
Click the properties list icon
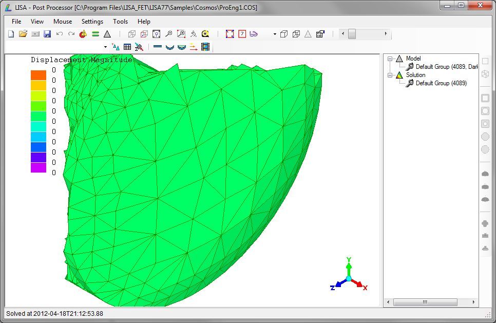pyautogui.click(x=320, y=34)
